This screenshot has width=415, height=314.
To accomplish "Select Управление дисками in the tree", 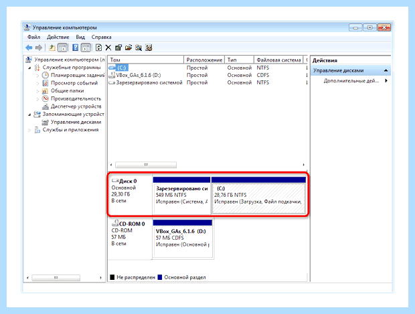I will point(76,122).
